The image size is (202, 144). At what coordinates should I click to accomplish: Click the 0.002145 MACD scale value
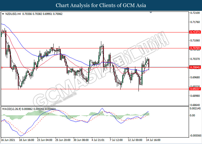point(195,109)
